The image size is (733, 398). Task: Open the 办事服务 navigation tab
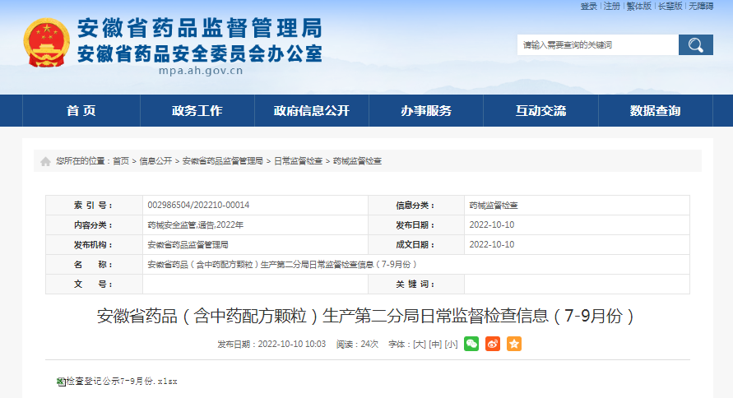[x=426, y=111]
